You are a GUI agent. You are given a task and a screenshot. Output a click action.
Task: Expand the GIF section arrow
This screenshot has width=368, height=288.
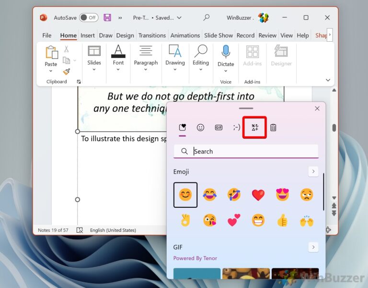point(313,247)
